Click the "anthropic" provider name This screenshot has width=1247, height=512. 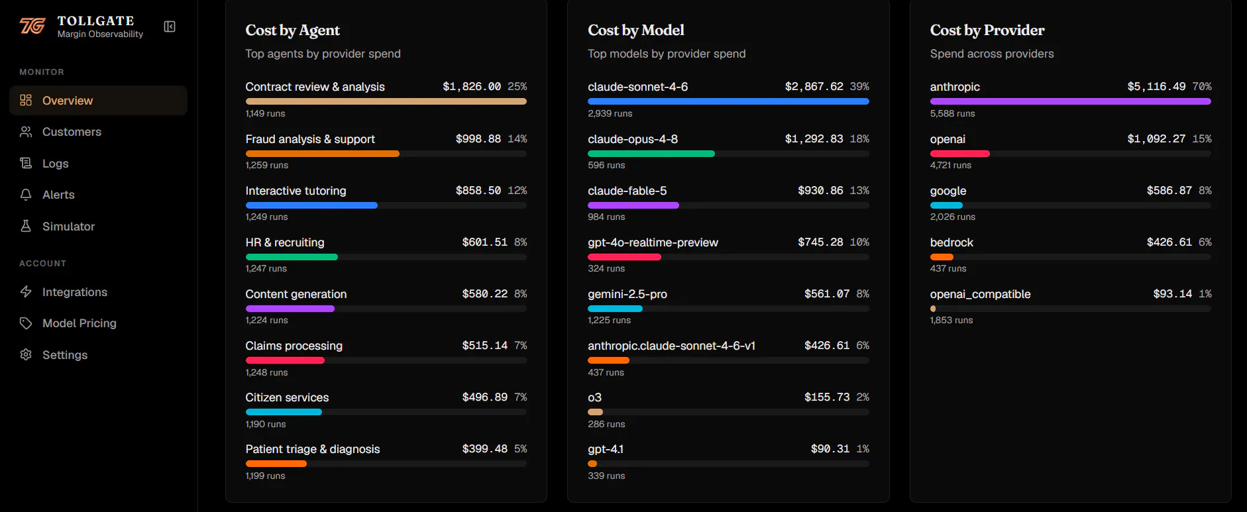coord(955,87)
